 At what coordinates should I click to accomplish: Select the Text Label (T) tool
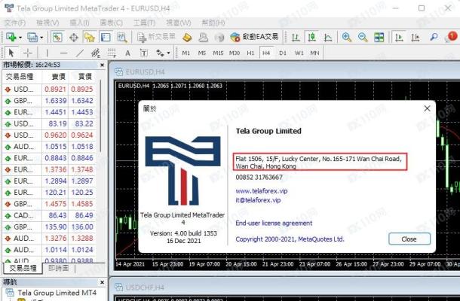(144, 53)
